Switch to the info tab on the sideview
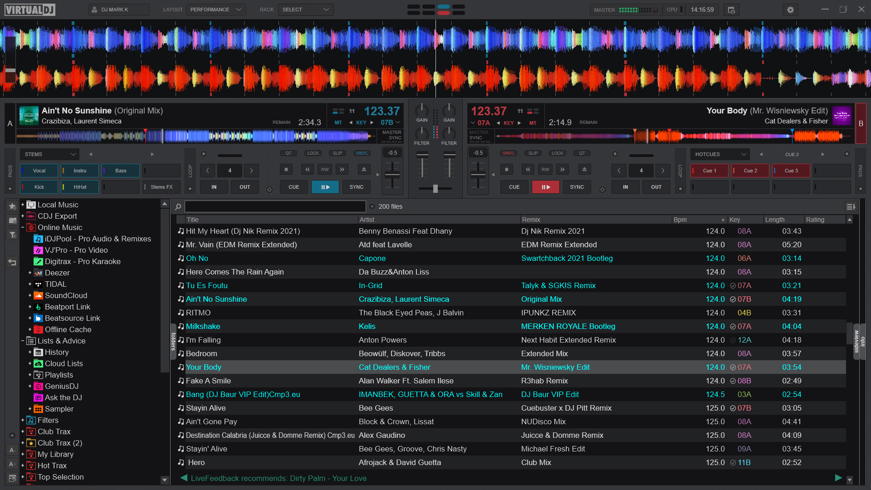This screenshot has width=871, height=490. (862, 342)
